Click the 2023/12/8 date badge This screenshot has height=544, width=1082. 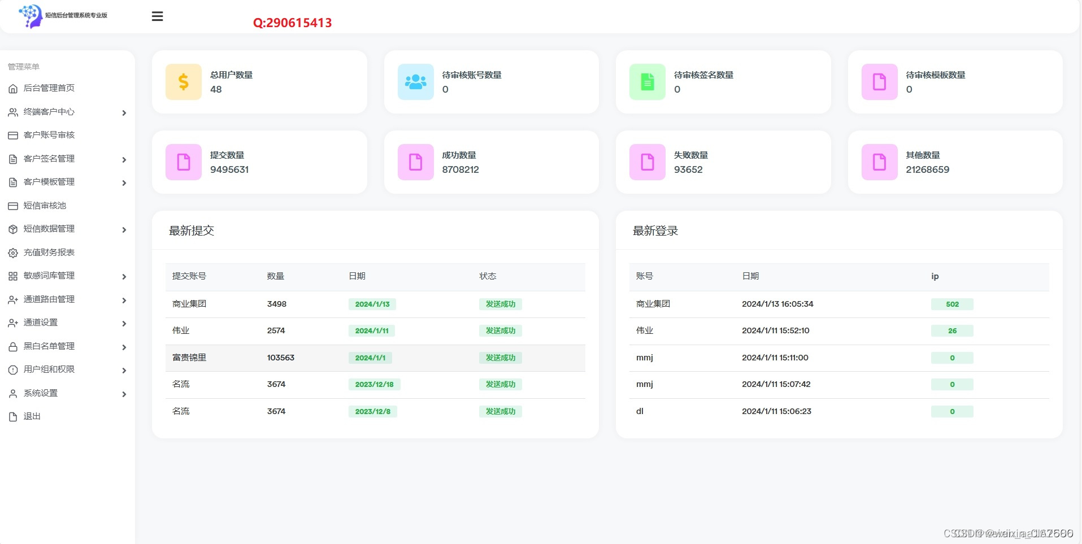point(373,411)
